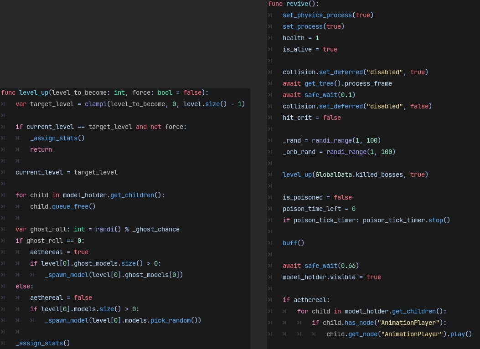Click 'if current_level == target_level and not force:'
This screenshot has width=480, height=349.
pyautogui.click(x=101, y=127)
